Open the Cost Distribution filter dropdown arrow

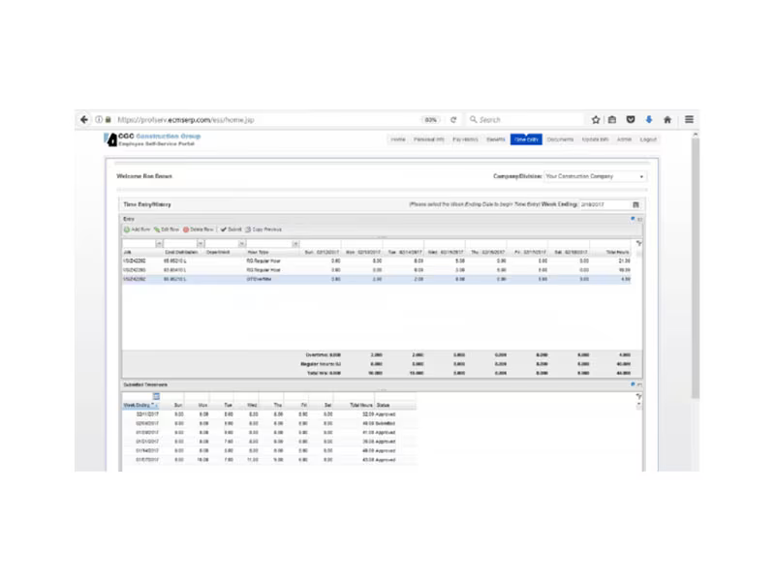[201, 244]
